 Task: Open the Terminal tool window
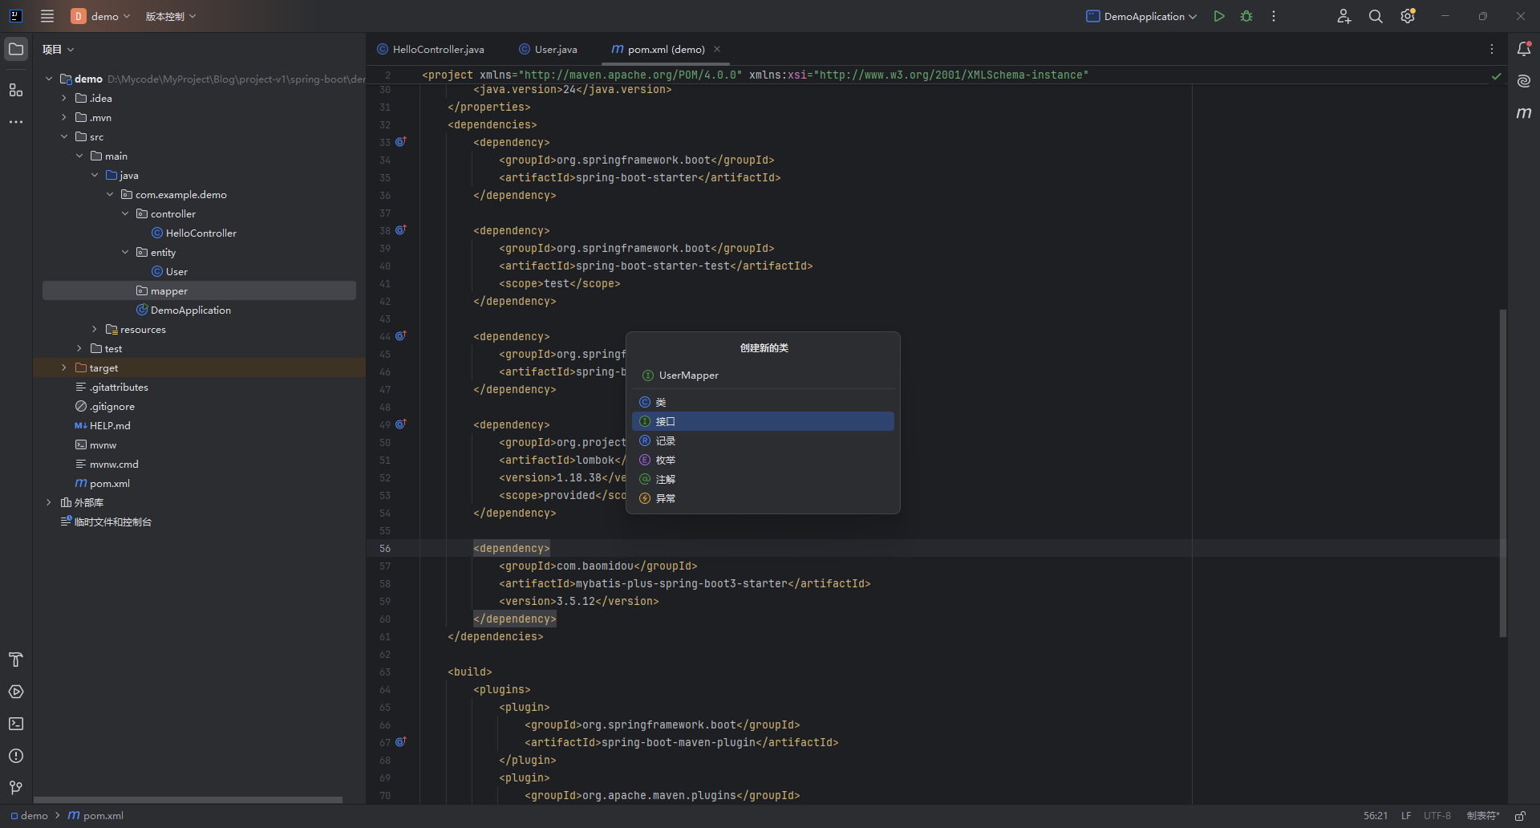[x=16, y=724]
